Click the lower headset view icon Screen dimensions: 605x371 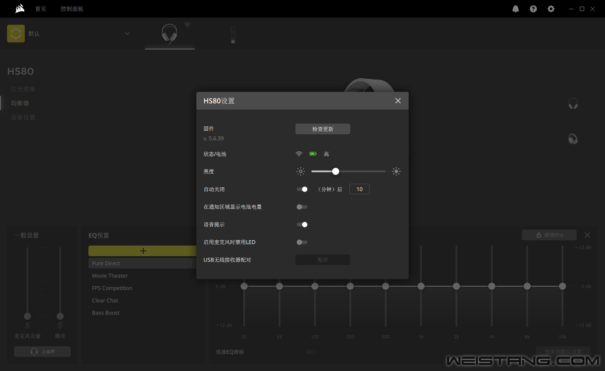(573, 139)
